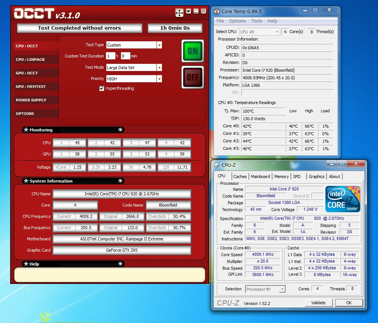Select the POWER SUPPLY tab
Image resolution: width=378 pixels, height=323 pixels.
coord(35,100)
